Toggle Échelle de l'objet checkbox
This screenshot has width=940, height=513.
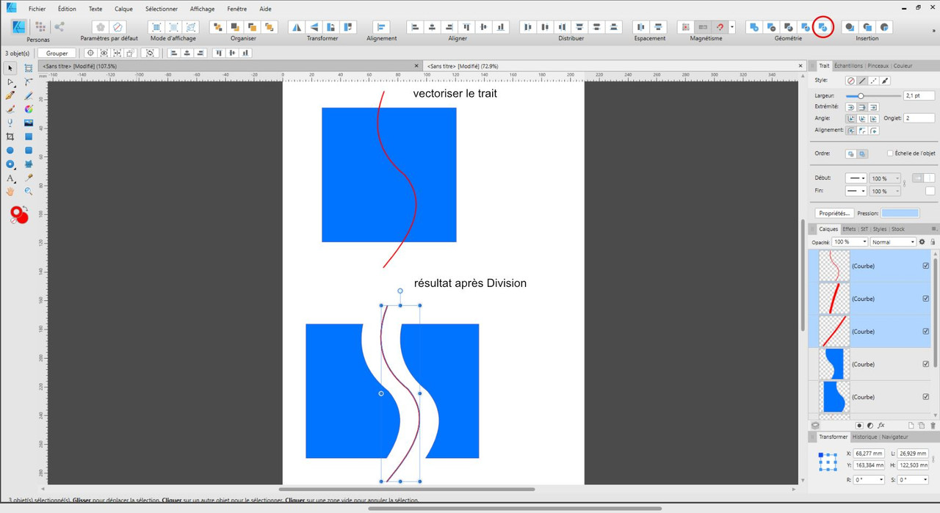pos(890,153)
